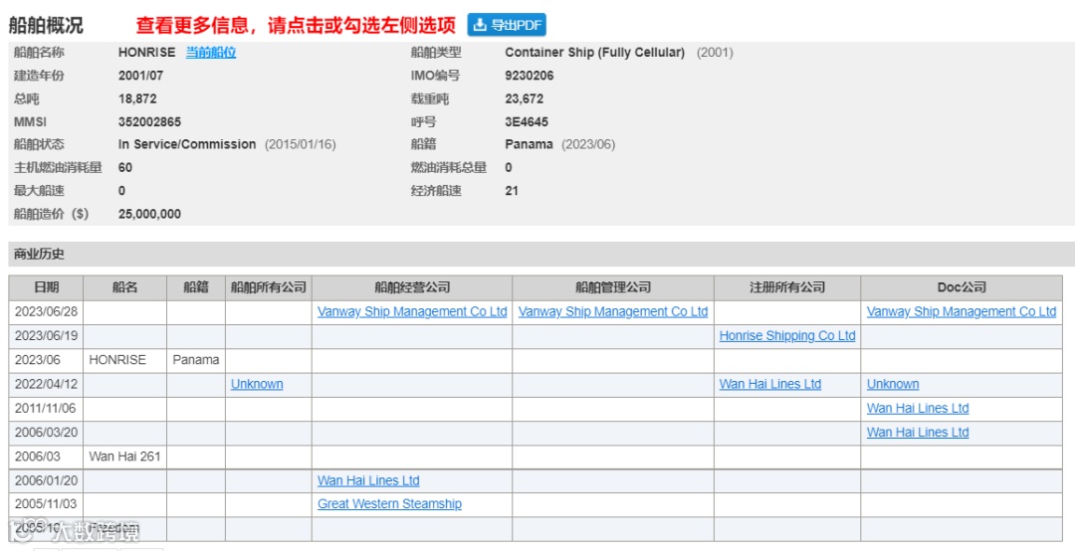Select the 2023/06/19 date cell
The width and height of the screenshot is (1075, 551).
46,336
